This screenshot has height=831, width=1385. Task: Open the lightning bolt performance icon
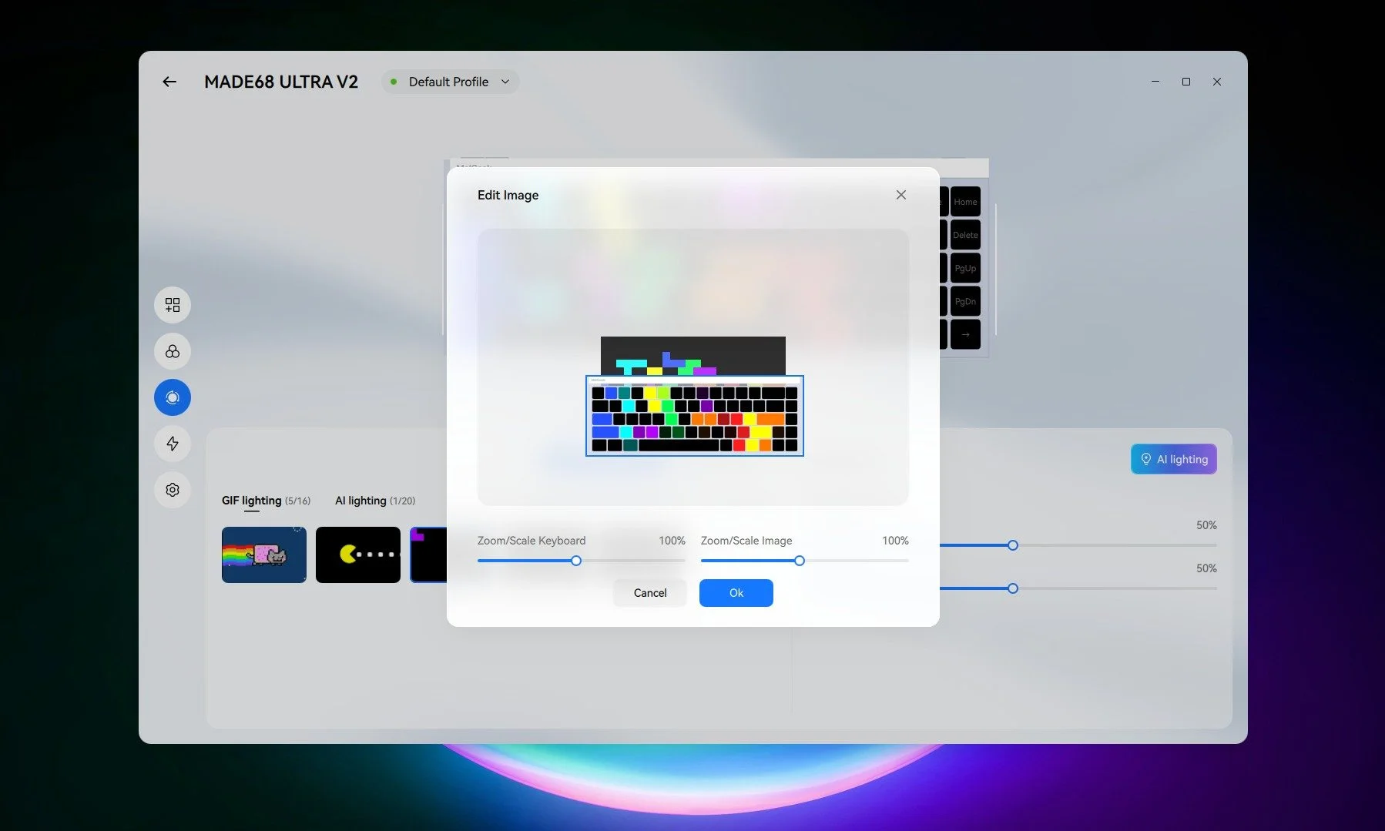[x=173, y=444]
